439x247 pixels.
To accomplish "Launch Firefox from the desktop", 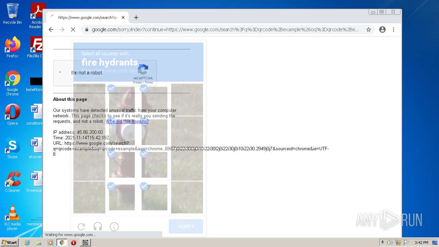I will point(12,47).
